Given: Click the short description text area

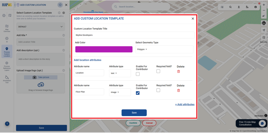Looking at the screenshot, I should tap(41, 59).
